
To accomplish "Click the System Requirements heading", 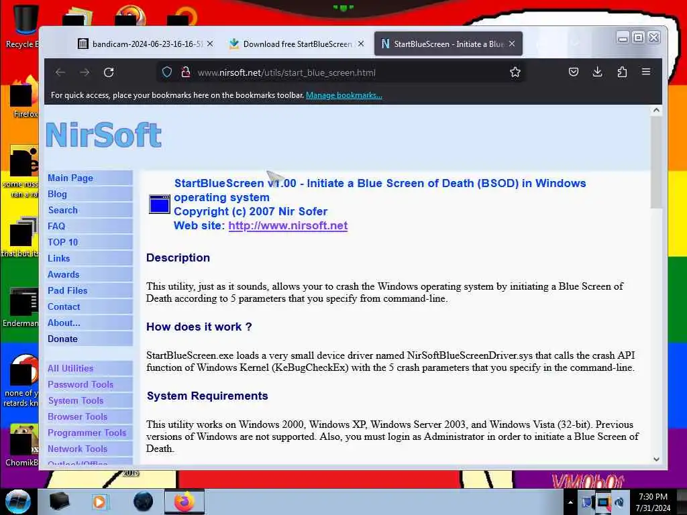I will coord(207,396).
